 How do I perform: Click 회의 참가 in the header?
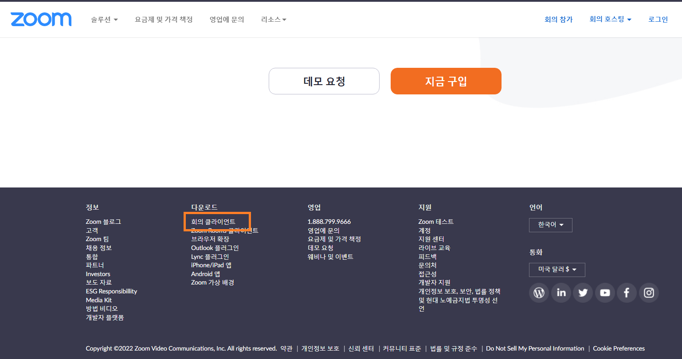tap(559, 20)
